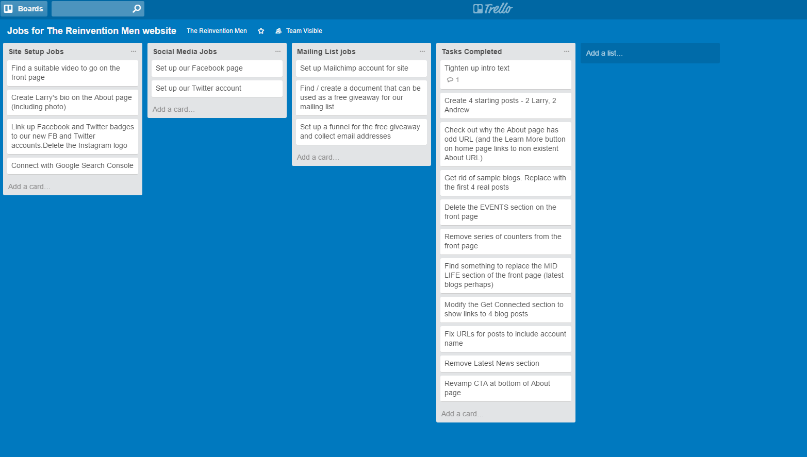This screenshot has width=807, height=457.
Task: Open card Link up Facebook and Twitter badges
Action: point(73,136)
